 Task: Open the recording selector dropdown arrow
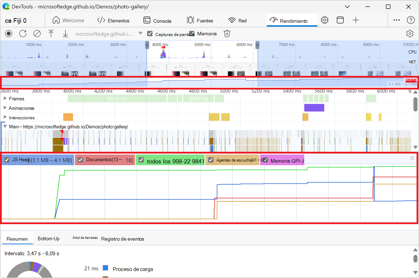click(x=140, y=34)
